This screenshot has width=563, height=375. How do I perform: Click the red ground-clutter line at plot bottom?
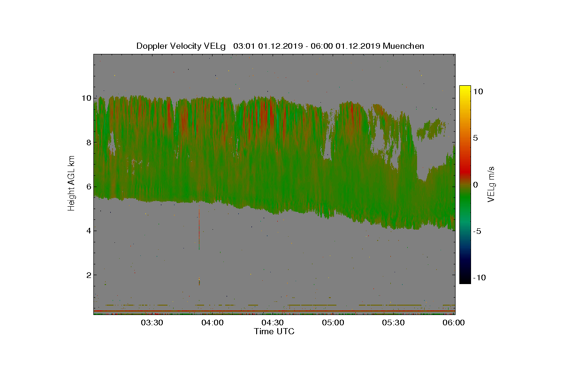click(x=274, y=311)
